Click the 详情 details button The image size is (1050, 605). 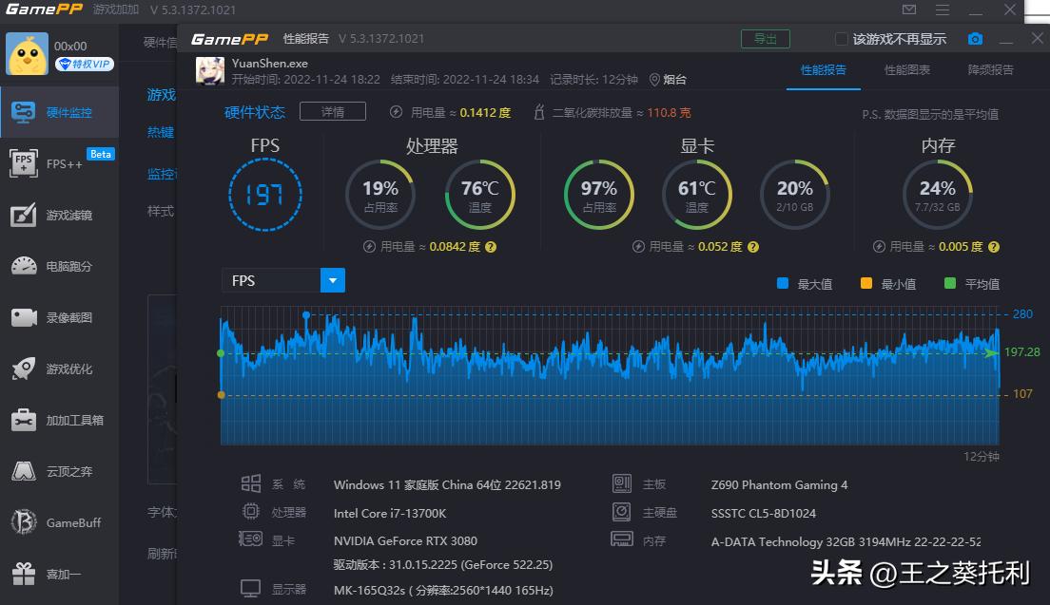[332, 110]
